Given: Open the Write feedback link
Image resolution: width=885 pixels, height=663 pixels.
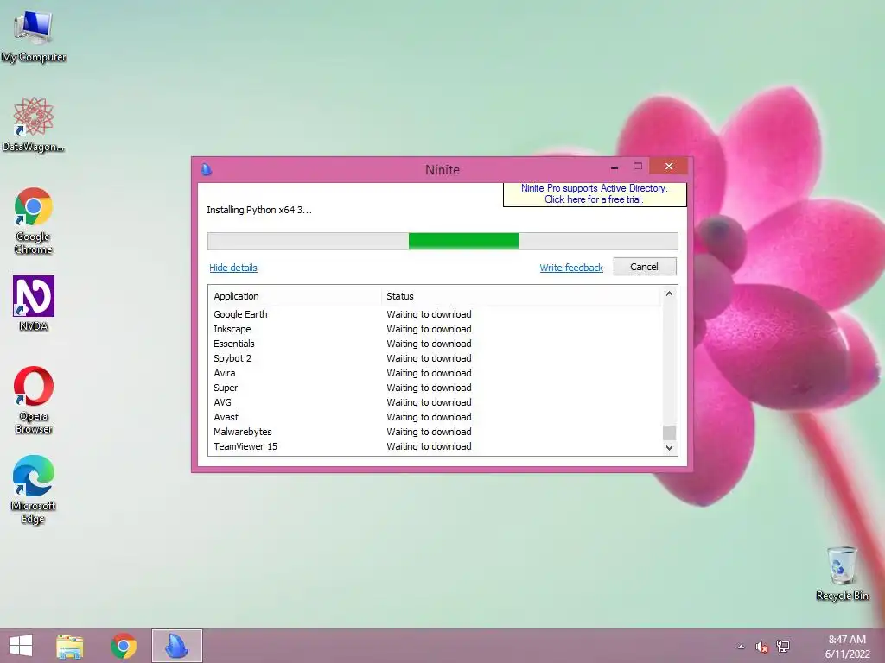Looking at the screenshot, I should (x=571, y=268).
